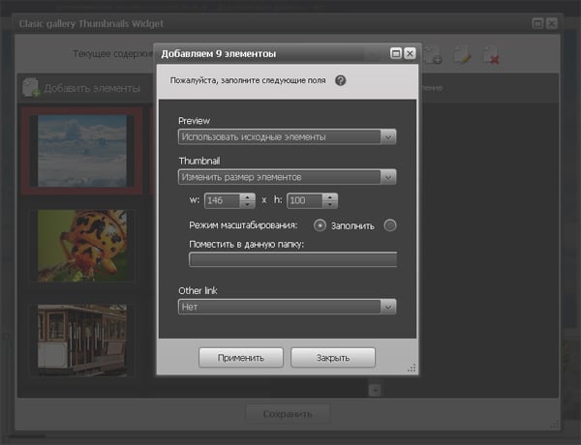Click the help question mark icon

[x=341, y=81]
